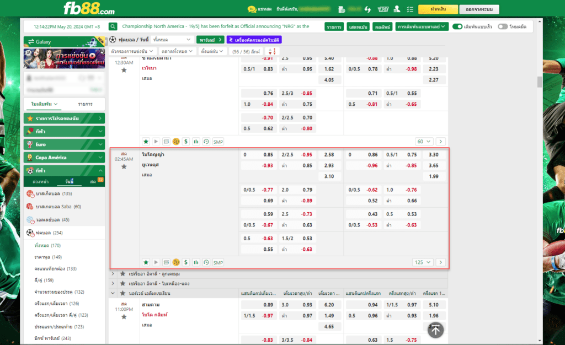Open scoreboard icon in โบโลญญ่า match toolbar
Image resolution: width=565 pixels, height=345 pixels.
[x=166, y=262]
